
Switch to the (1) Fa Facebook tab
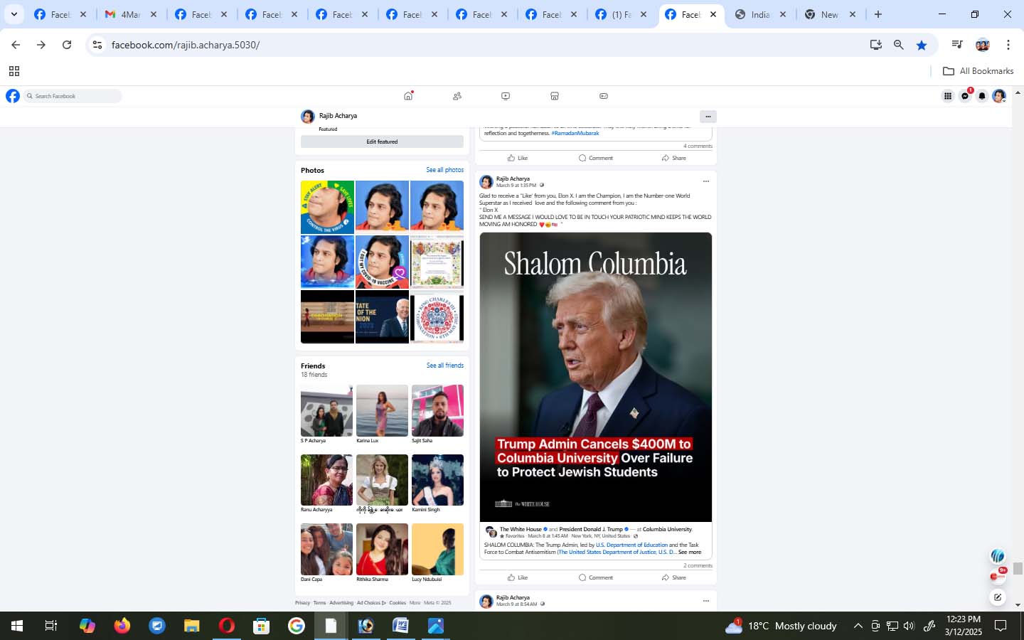point(621,14)
